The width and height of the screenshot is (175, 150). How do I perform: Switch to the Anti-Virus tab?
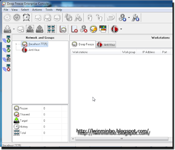point(106,45)
